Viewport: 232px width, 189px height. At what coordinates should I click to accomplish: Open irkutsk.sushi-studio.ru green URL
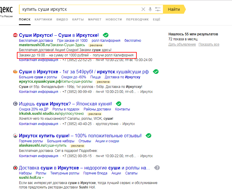(51, 114)
